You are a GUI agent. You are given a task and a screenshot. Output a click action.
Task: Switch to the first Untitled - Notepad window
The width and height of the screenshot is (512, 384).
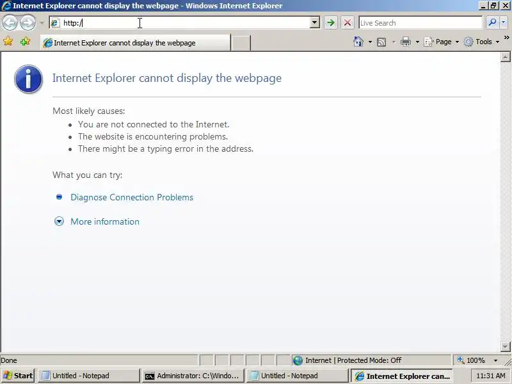pyautogui.click(x=88, y=376)
